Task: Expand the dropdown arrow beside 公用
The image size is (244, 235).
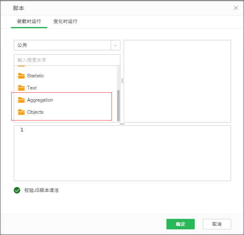Action: [x=116, y=45]
